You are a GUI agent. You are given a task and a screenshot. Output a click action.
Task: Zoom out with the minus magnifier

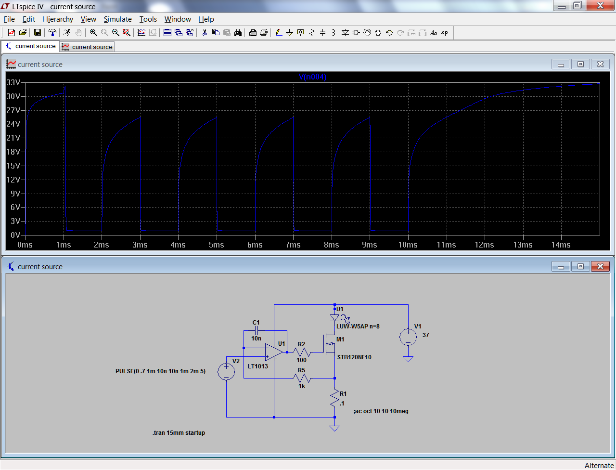coord(115,33)
